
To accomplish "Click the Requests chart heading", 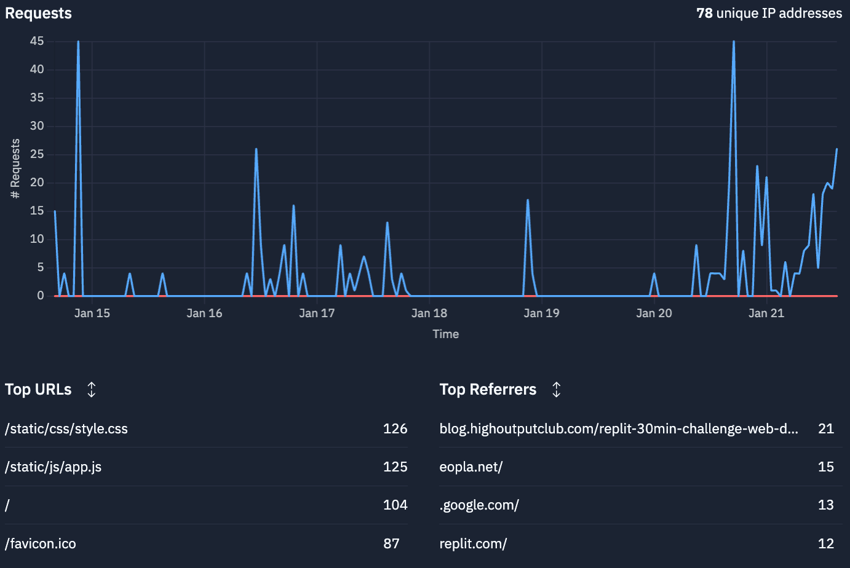I will tap(38, 13).
